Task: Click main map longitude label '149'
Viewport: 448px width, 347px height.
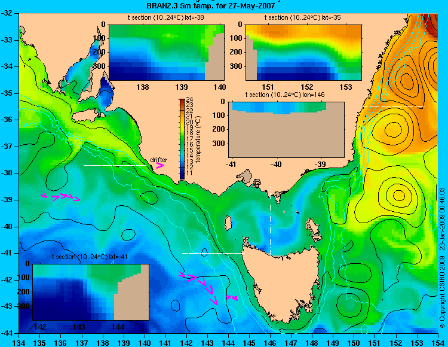Action: click(333, 343)
